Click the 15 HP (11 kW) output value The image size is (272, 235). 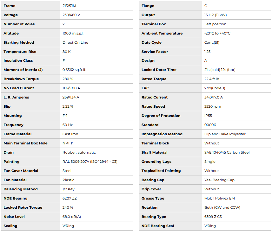(216, 15)
